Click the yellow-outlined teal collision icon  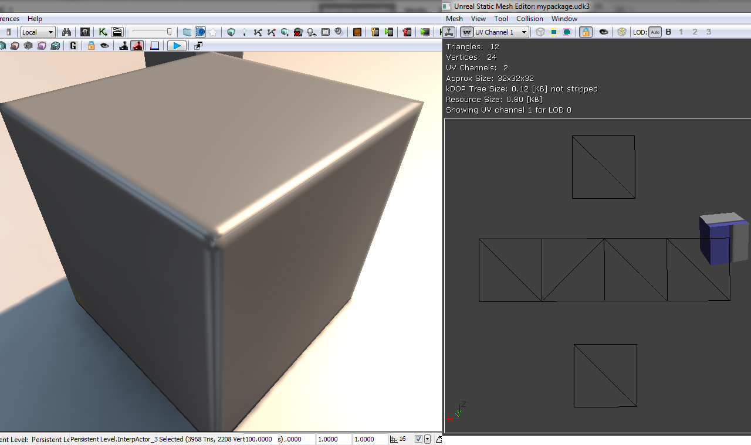553,32
